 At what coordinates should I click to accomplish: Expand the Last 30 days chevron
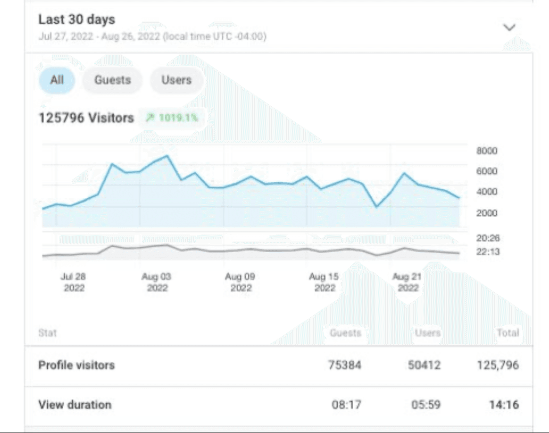tap(509, 27)
